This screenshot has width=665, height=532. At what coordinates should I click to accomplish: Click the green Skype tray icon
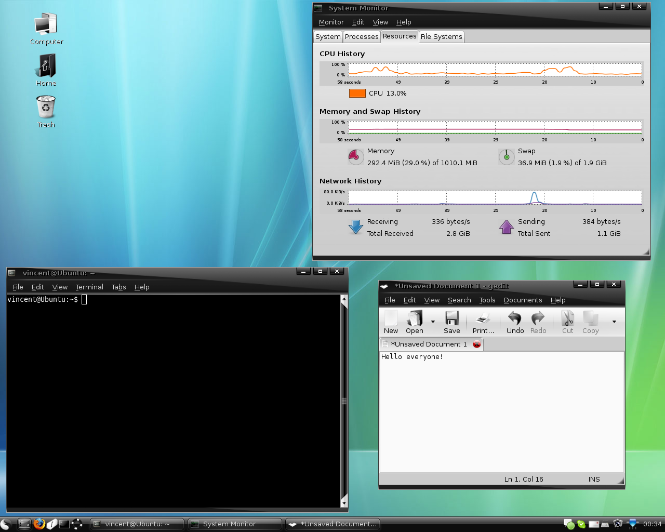click(581, 524)
